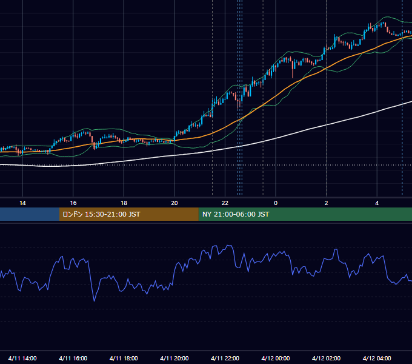
Task: Click the blue session bar before ロンドン
Action: 30,214
